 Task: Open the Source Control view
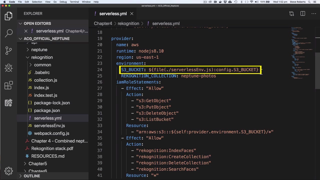coord(9,50)
